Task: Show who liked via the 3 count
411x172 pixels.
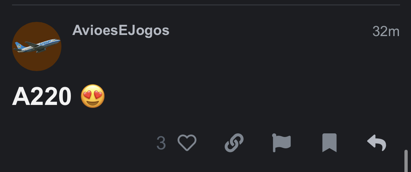Action: tap(161, 143)
